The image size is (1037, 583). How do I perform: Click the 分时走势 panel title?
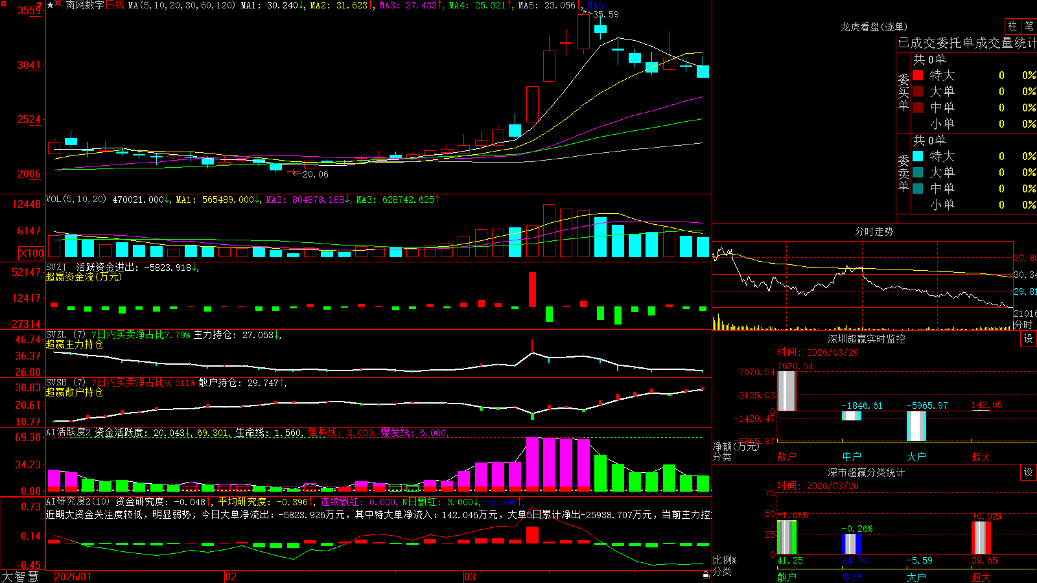(x=874, y=231)
